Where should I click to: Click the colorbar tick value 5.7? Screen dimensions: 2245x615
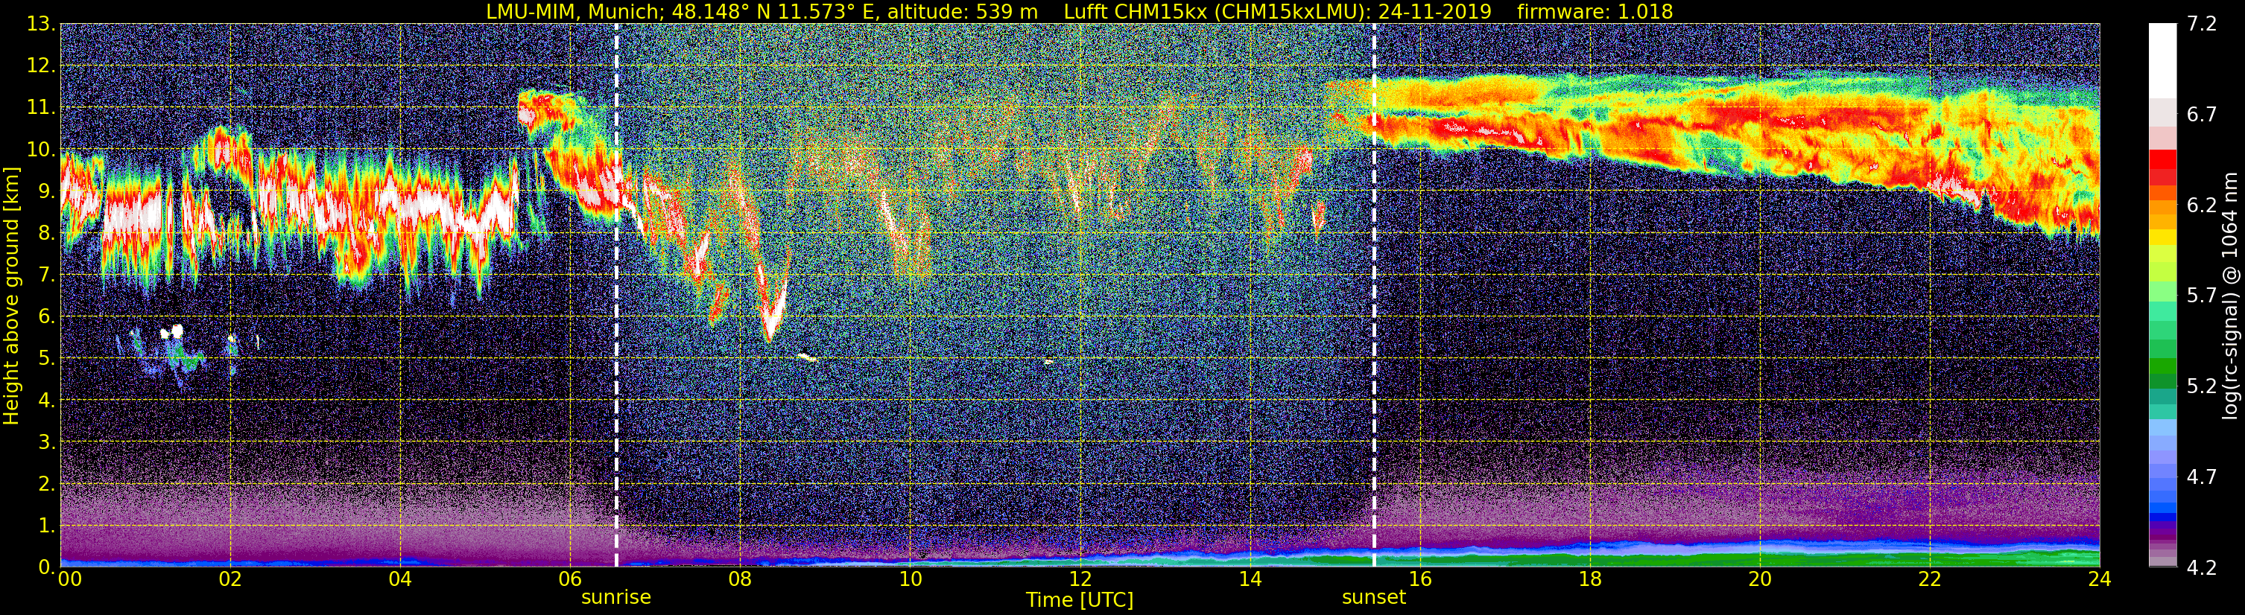point(2202,296)
